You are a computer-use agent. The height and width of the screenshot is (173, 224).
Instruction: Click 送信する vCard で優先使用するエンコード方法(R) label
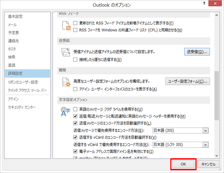(x=112, y=145)
